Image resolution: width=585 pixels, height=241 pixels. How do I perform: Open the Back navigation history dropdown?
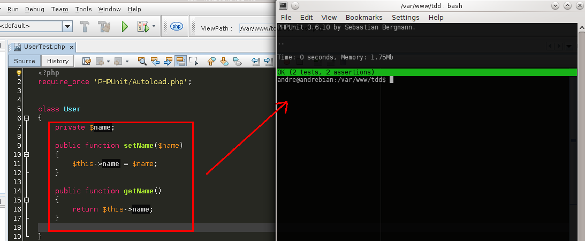(108, 61)
